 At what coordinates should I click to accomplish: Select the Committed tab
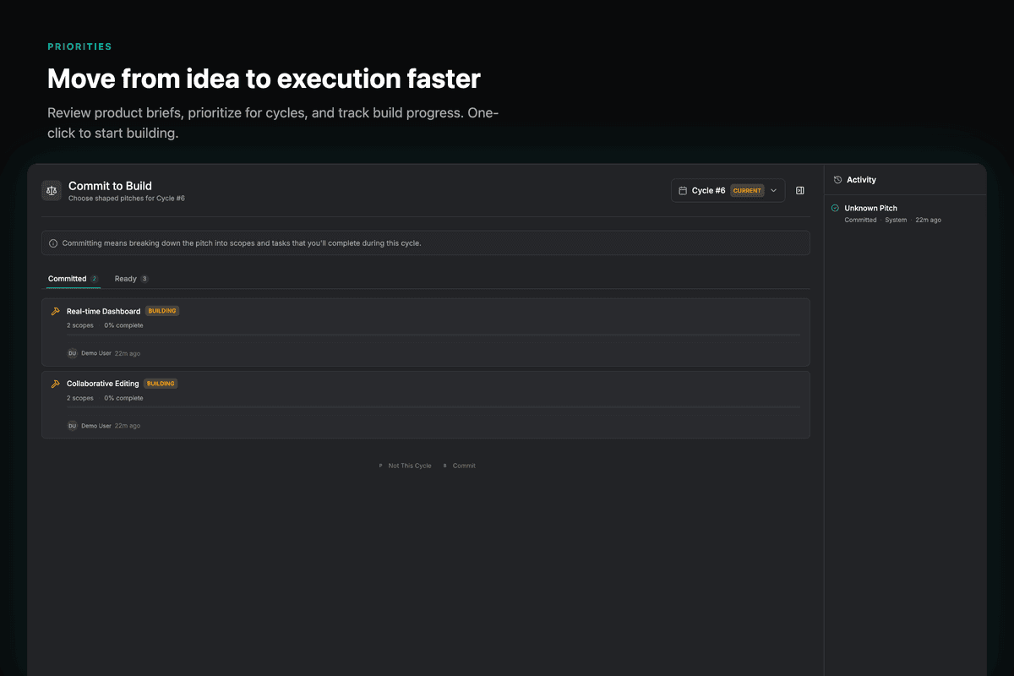(66, 278)
